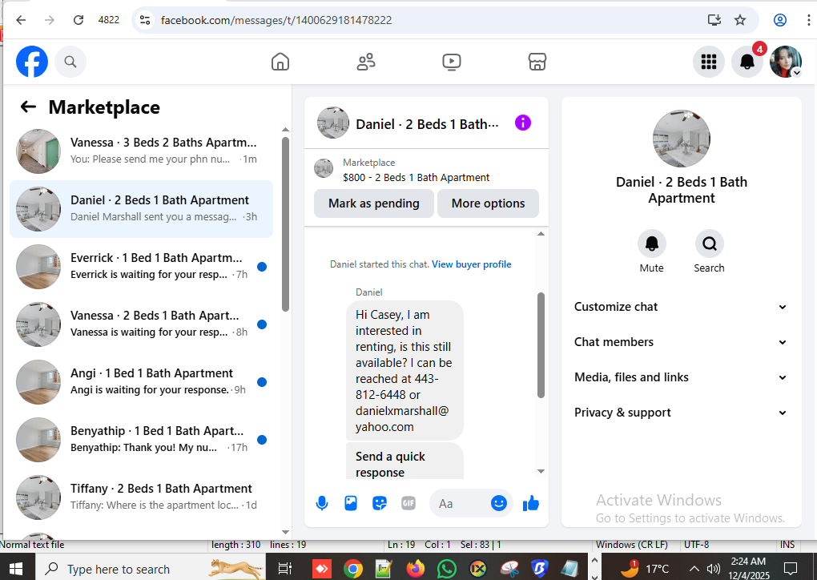Open the Friends icon in top nav

(366, 62)
